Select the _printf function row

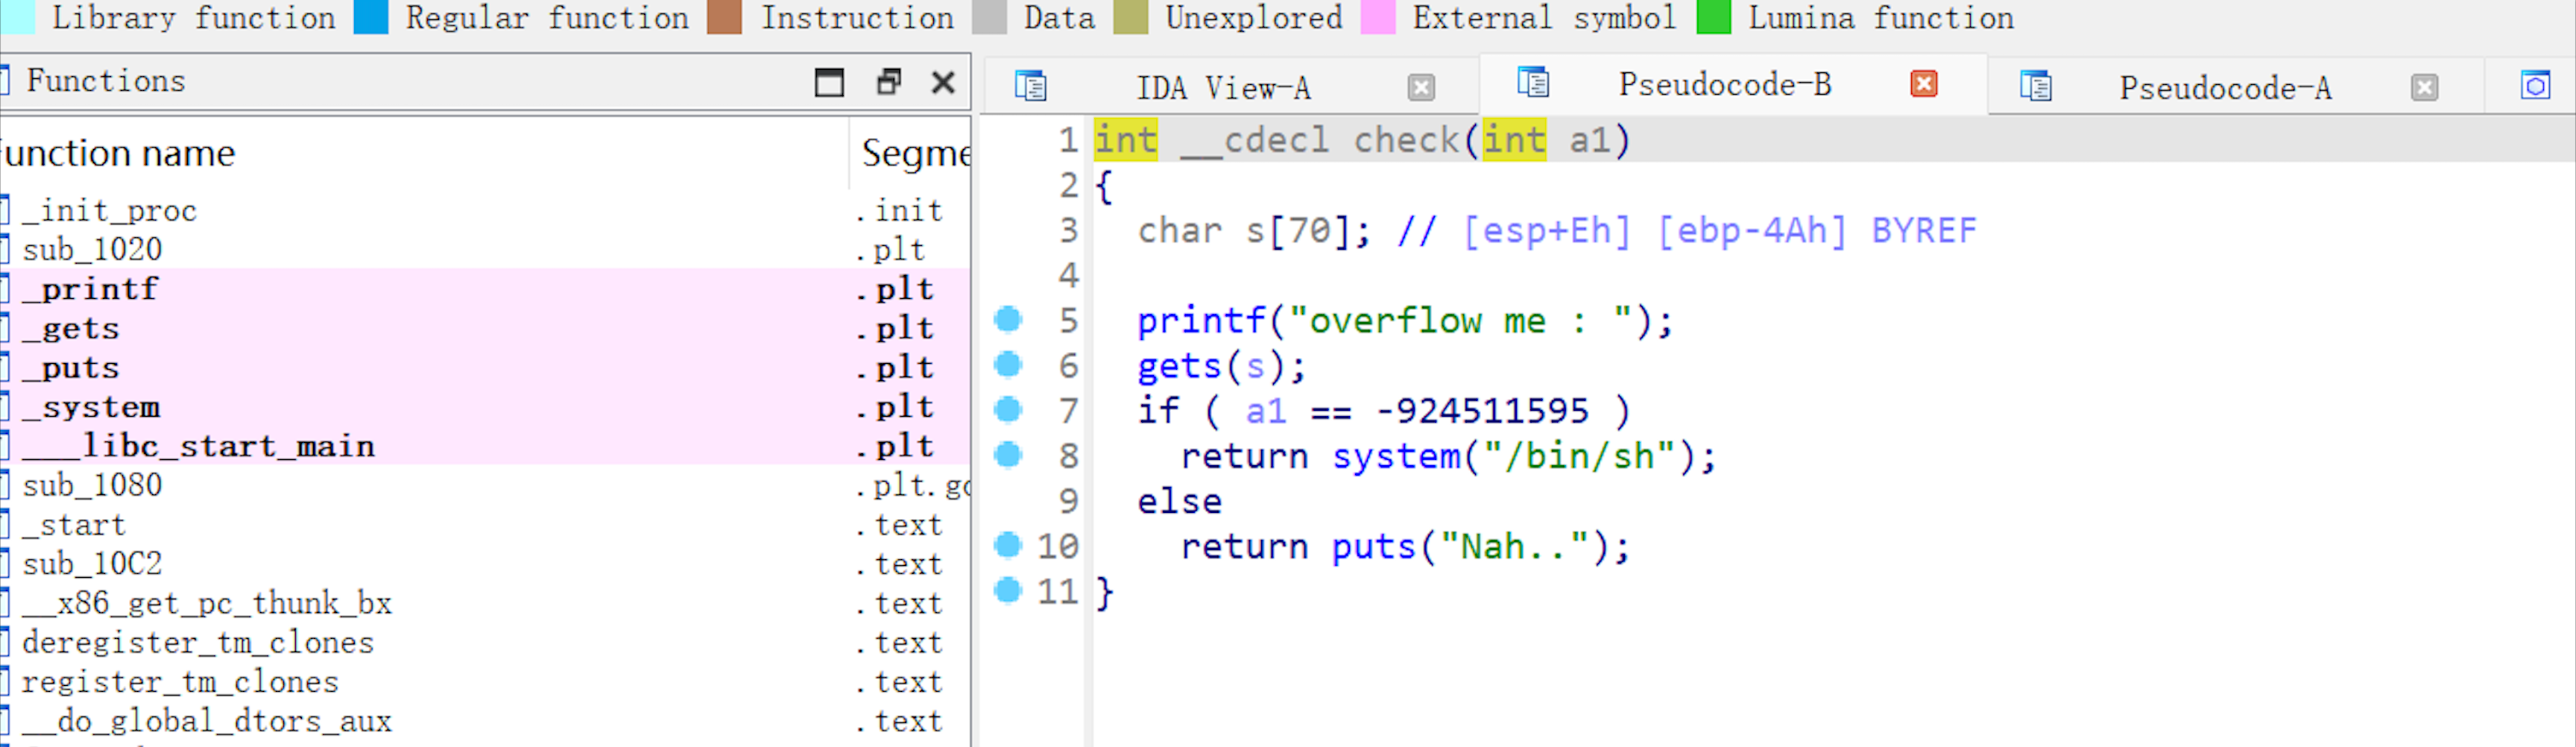pos(485,289)
